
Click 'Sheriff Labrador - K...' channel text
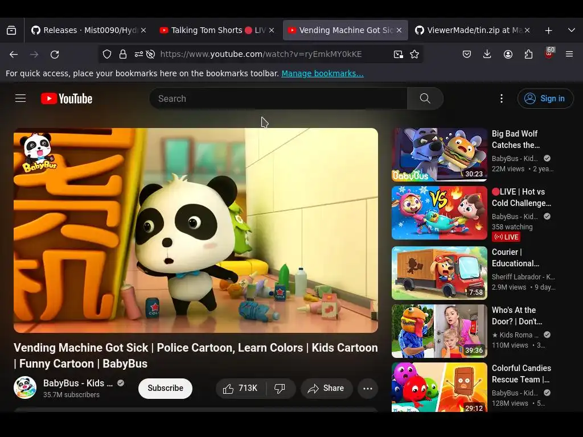[x=523, y=277]
